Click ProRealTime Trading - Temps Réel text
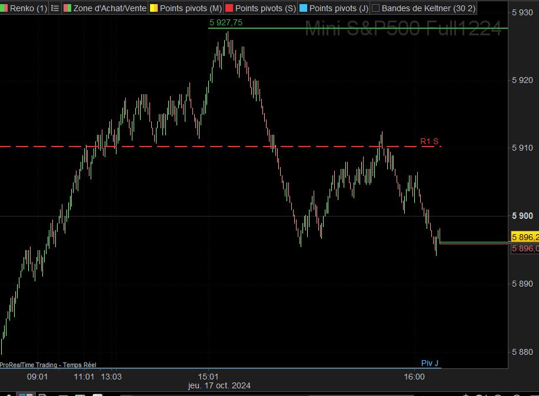The width and height of the screenshot is (539, 396). (x=48, y=365)
